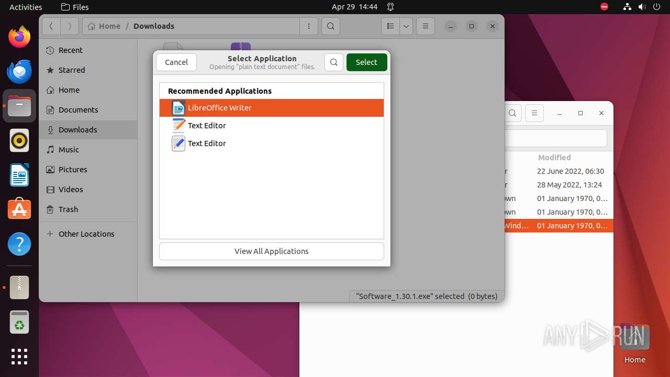
Task: Choose LibreOffice Writer from recommended applications
Action: click(272, 108)
